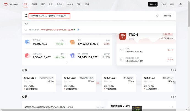
Task: Open the JustDefi nav item
Action: click(69, 4)
